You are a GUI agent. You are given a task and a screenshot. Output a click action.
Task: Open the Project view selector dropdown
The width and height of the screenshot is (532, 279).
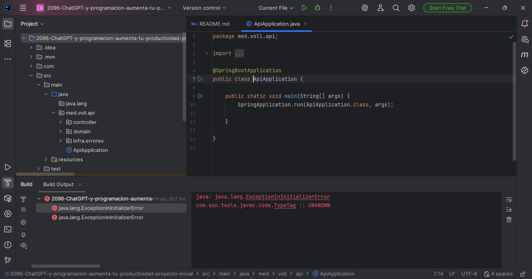click(x=32, y=24)
